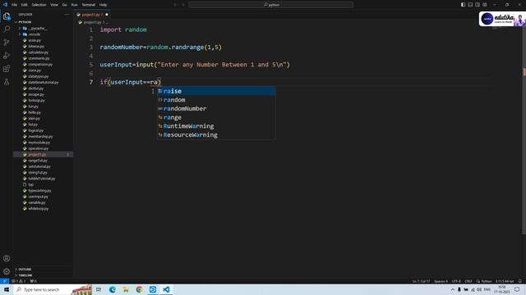This screenshot has height=295, width=526.
Task: Select the project1.py editor tab
Action: [91, 15]
